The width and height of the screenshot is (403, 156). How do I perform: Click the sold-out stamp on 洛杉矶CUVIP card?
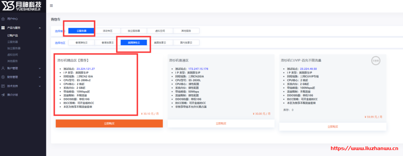click(x=375, y=61)
